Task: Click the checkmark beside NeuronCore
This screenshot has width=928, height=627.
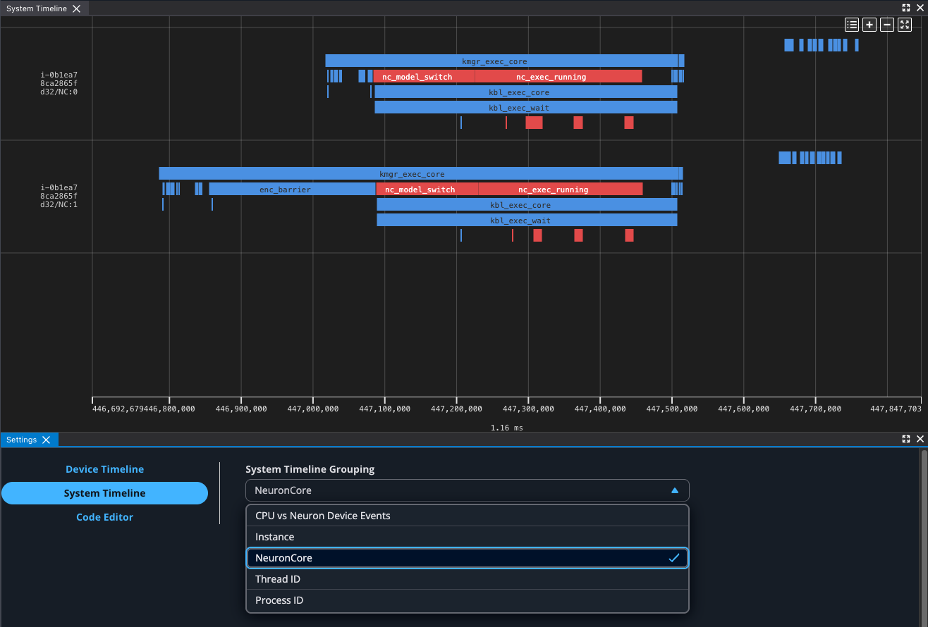Action: click(x=675, y=557)
